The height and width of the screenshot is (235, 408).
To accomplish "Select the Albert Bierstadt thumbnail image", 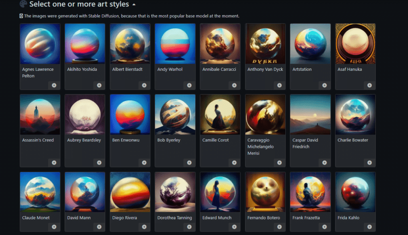I will (130, 44).
